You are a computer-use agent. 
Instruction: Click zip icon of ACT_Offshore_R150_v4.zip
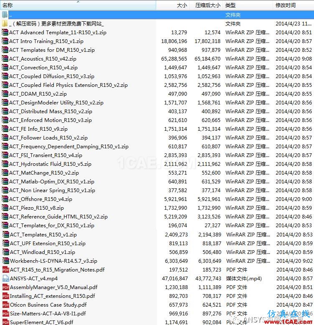point(5,199)
